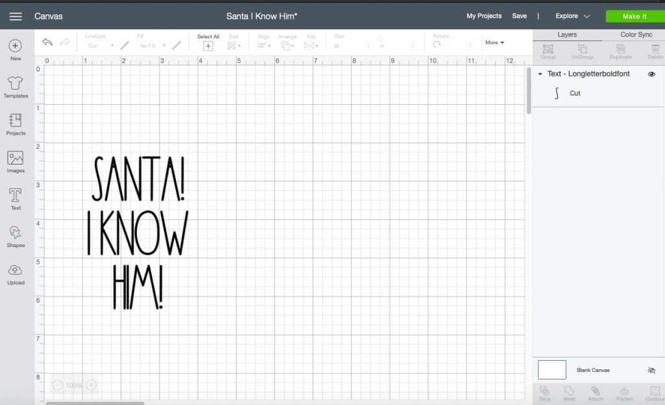Image resolution: width=665 pixels, height=405 pixels.
Task: Click the Slice icon
Action: click(544, 393)
